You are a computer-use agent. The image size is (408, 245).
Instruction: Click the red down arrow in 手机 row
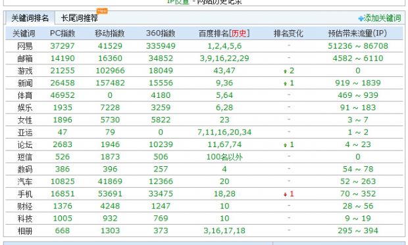click(x=285, y=194)
